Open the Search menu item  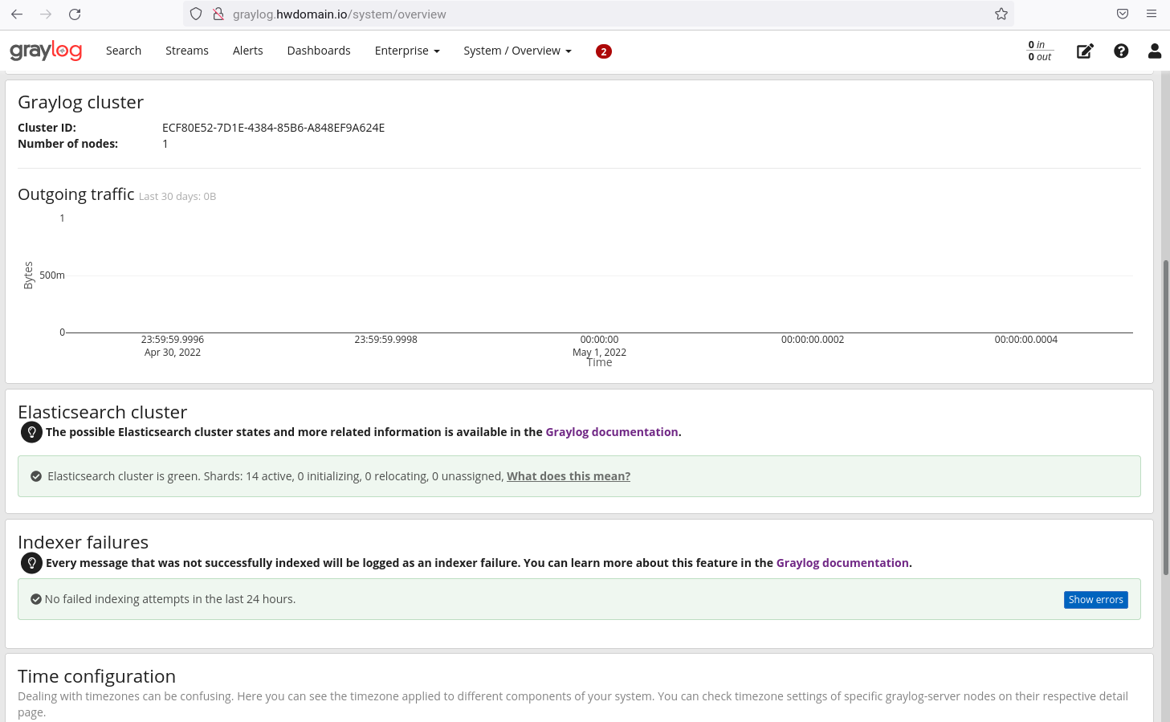124,51
